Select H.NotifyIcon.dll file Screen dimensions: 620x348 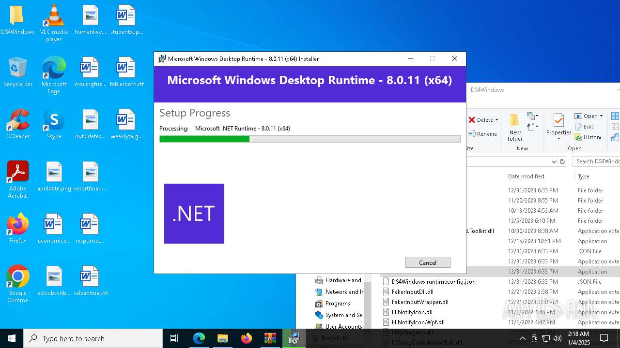(x=412, y=312)
